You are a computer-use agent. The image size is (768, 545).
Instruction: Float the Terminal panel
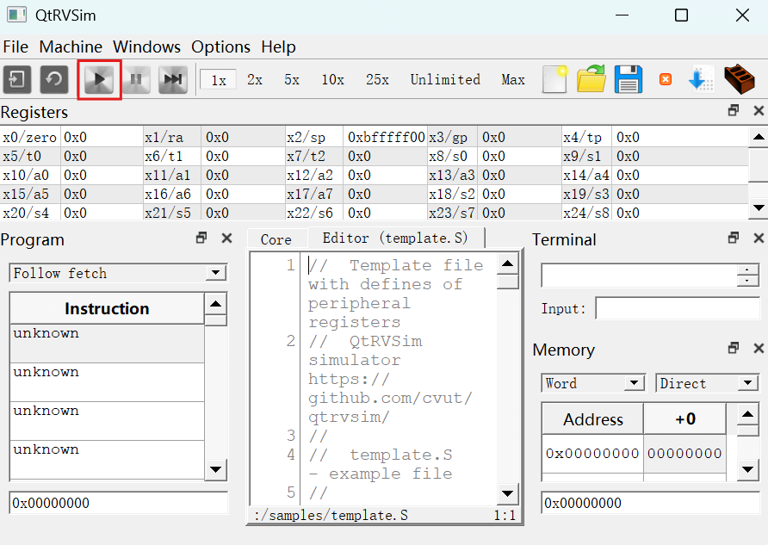734,238
